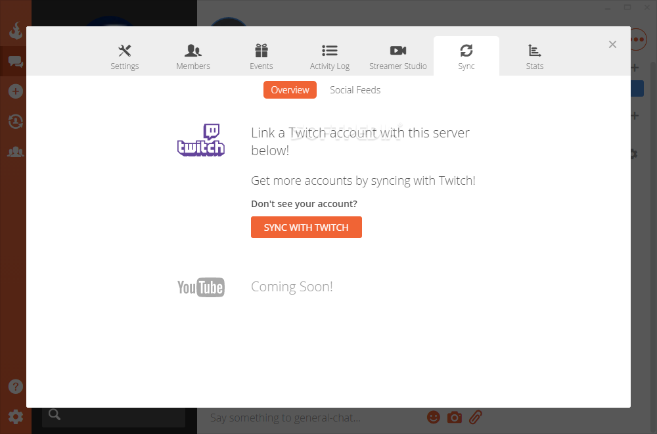Screen dimensions: 657x434
Task: Open the Settings tab with wrench icon
Action: [x=124, y=57]
